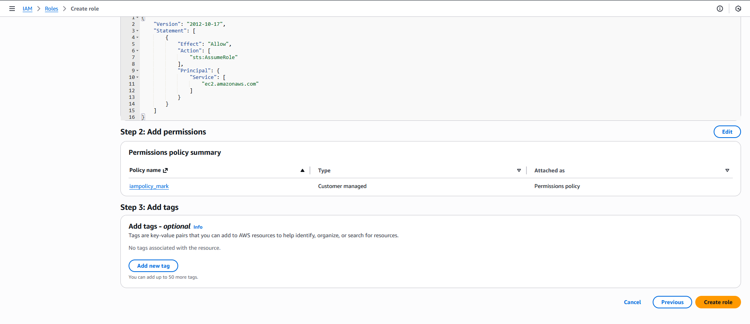Click the Policy name column header
Viewport: 750px width, 324px height.
145,170
